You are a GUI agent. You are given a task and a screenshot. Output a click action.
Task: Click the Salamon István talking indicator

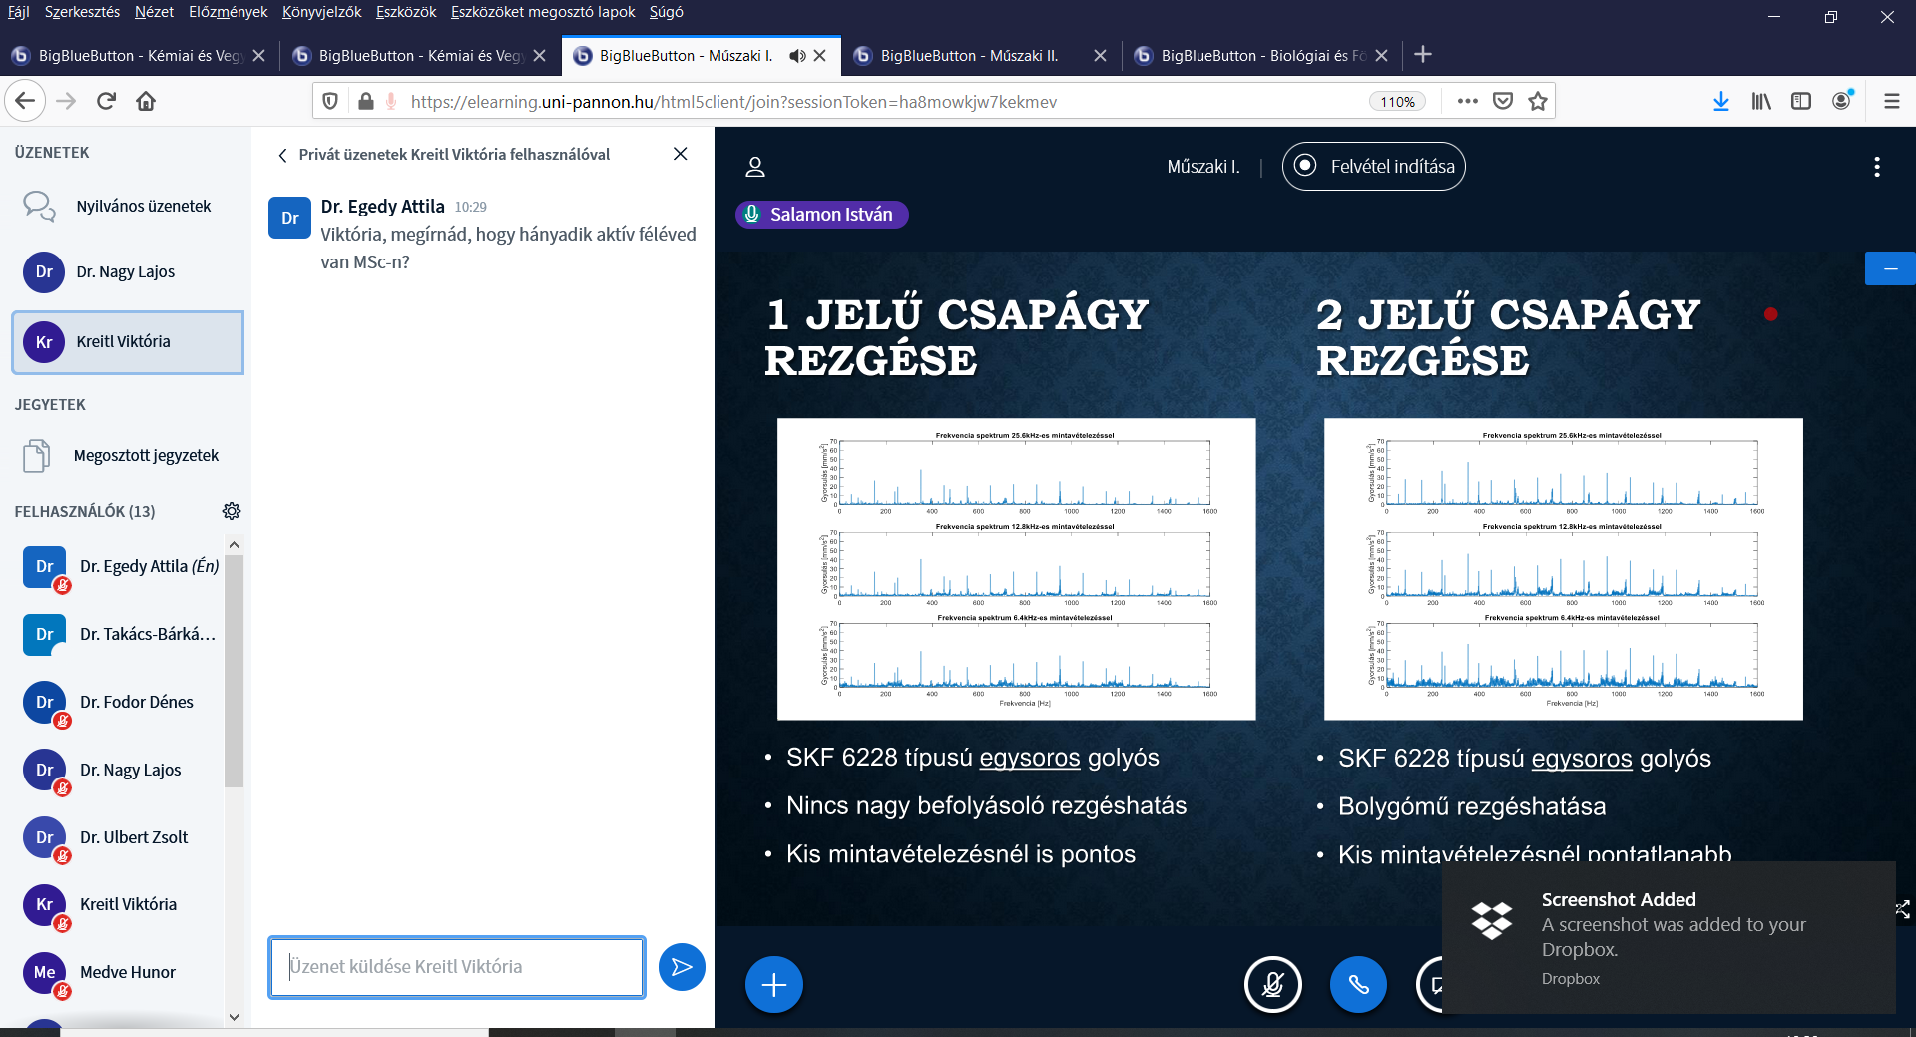click(821, 215)
